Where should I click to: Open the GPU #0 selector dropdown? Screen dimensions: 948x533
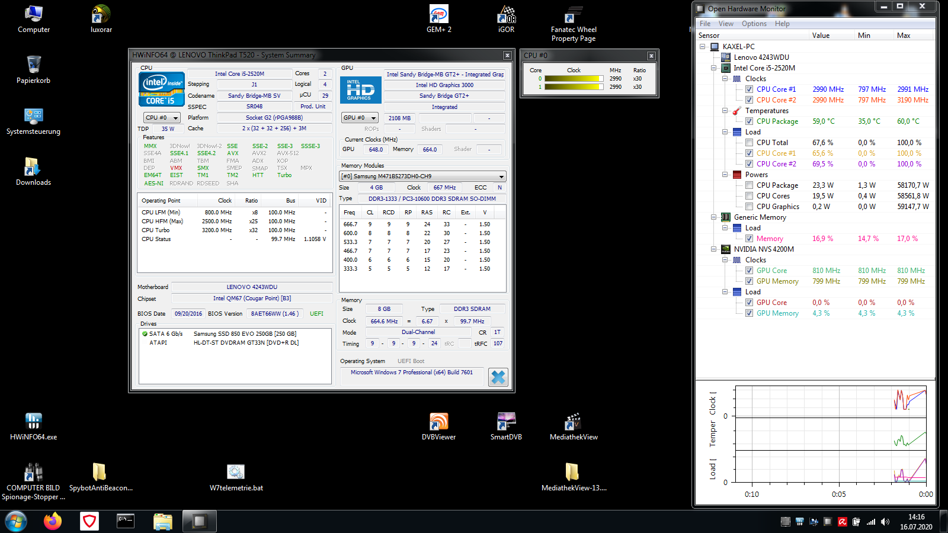360,118
